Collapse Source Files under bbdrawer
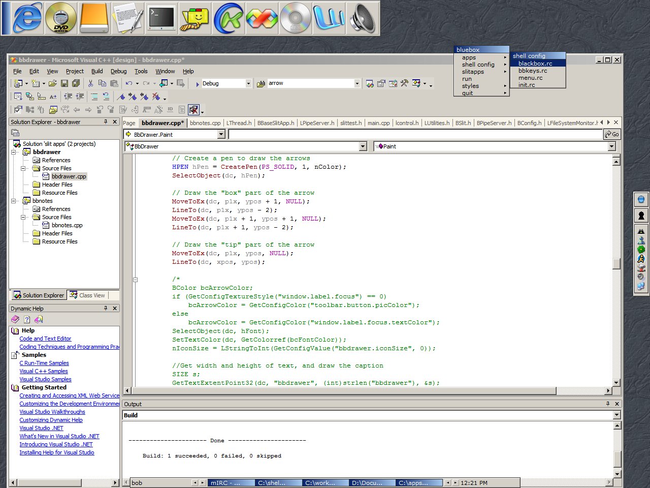Screen dimensions: 650x488 23,168
